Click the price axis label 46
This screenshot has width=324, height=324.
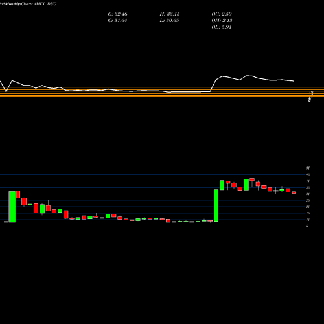(x=308, y=175)
